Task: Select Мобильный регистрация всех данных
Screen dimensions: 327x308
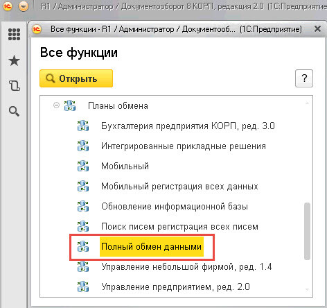Action: point(179,187)
